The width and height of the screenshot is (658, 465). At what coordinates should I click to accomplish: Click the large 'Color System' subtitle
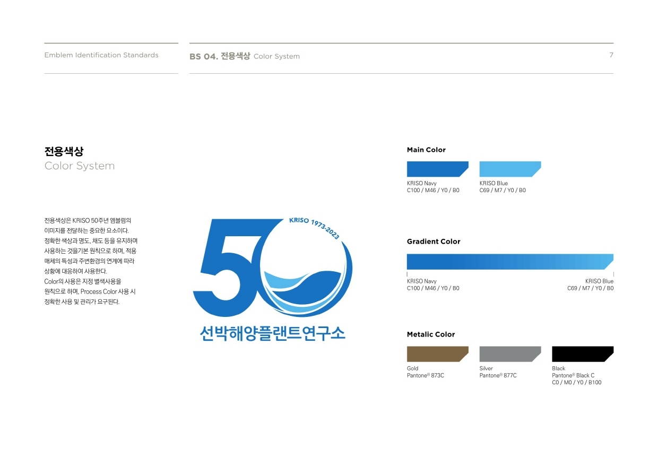pos(80,166)
